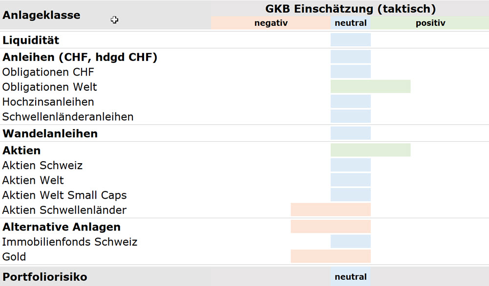Screen dimensions: 489x286
Task: Select the negativ column header
Action: coord(271,23)
